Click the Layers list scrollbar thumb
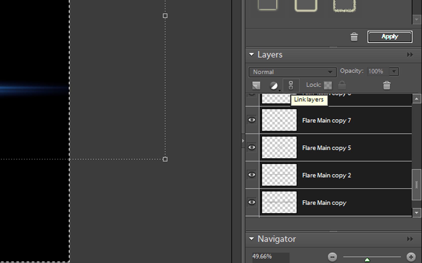This screenshot has height=263, width=422. point(416,185)
